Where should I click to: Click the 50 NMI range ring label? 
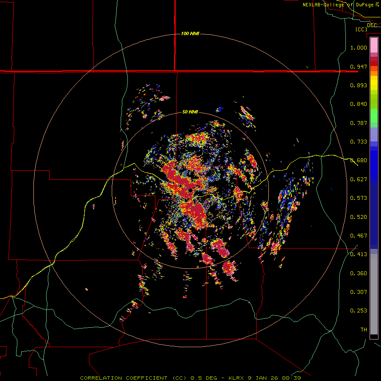190,112
